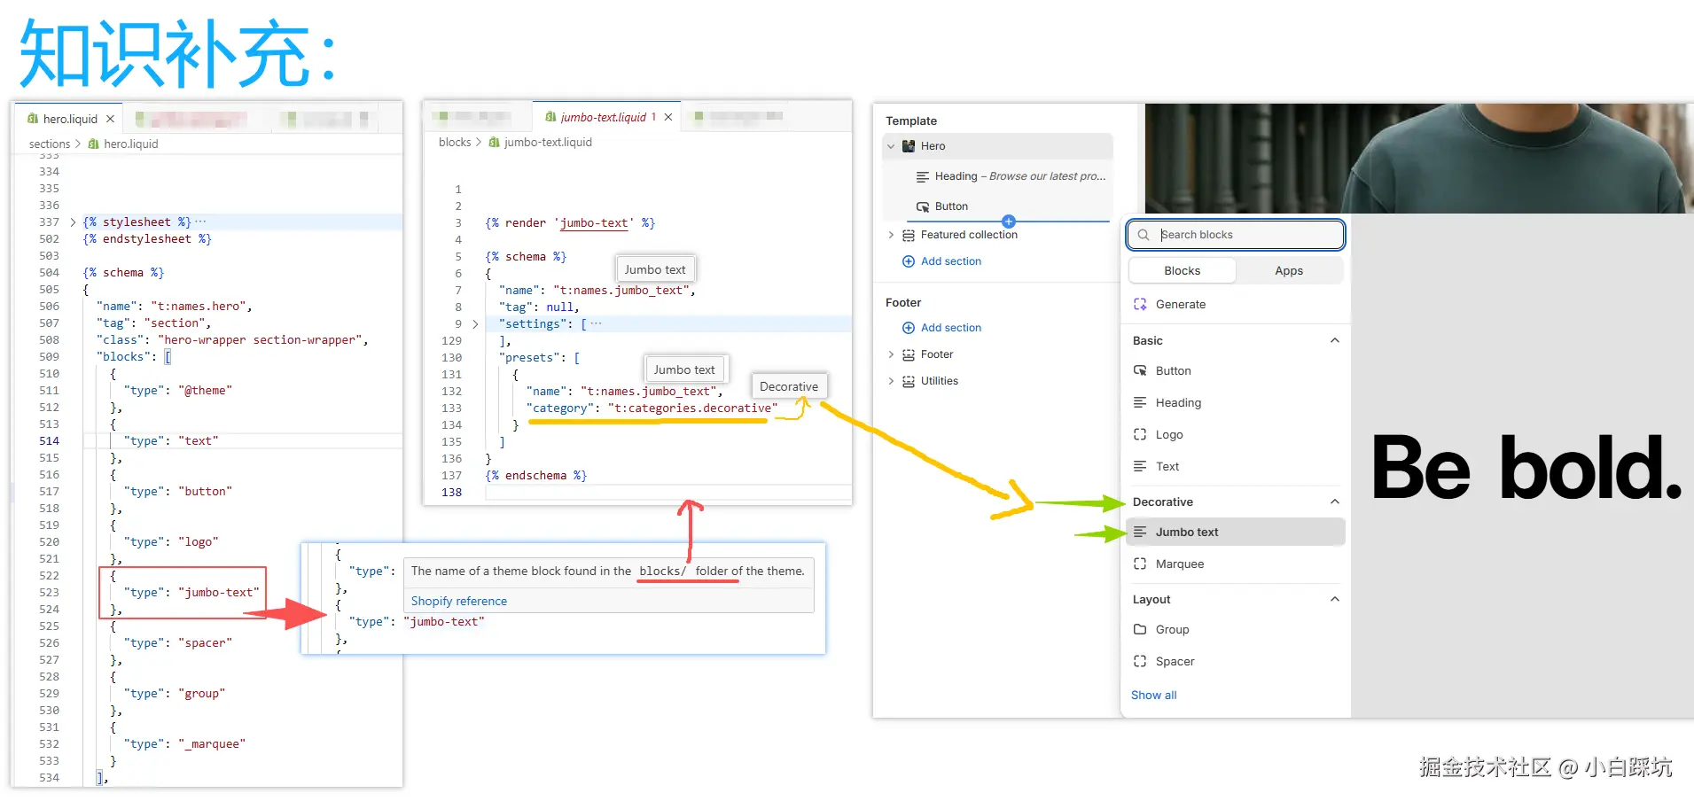This screenshot has height=801, width=1694.
Task: Select the Be bold. text in preview
Action: (x=1526, y=467)
